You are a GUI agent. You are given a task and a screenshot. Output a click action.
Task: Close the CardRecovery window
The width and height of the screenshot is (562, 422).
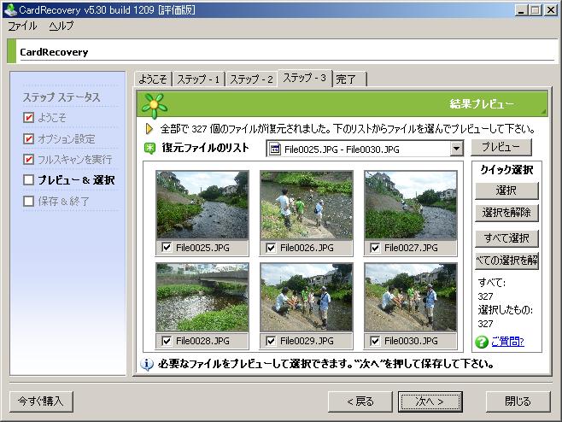pos(551,10)
